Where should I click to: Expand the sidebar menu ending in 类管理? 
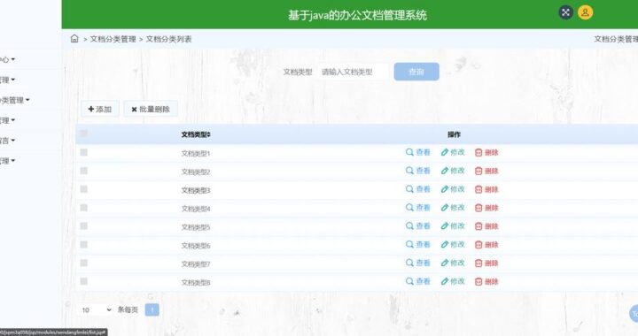[x=15, y=100]
